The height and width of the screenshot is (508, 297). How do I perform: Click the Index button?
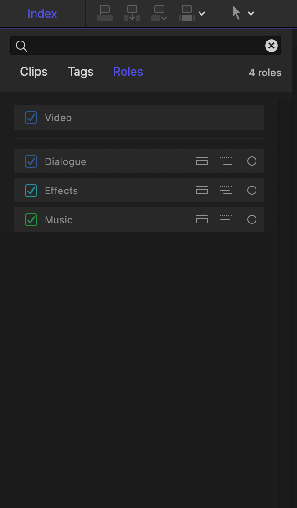42,13
